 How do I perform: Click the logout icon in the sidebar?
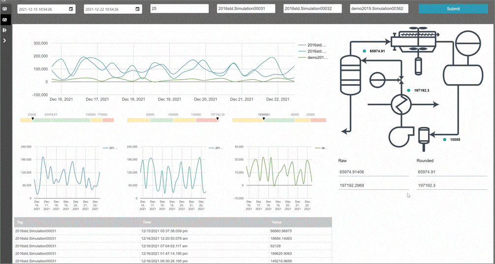pyautogui.click(x=4, y=30)
